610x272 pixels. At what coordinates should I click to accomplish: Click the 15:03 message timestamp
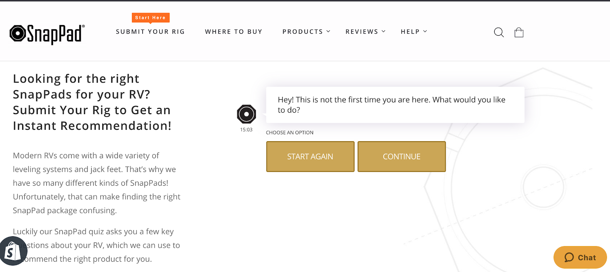tap(246, 130)
